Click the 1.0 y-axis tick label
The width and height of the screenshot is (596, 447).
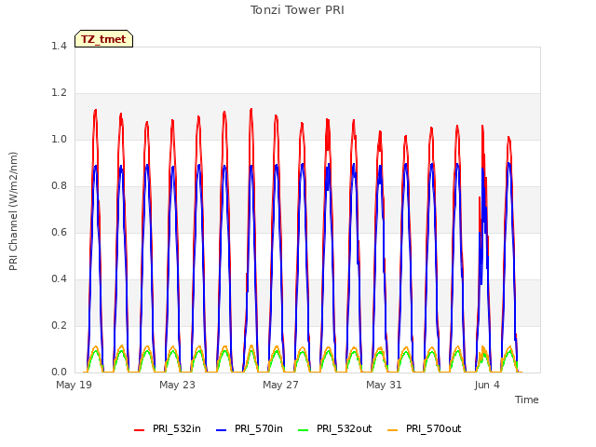coord(59,139)
